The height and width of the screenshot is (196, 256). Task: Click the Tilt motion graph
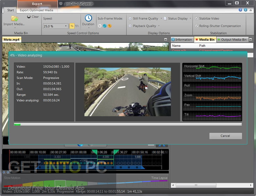coord(212,116)
